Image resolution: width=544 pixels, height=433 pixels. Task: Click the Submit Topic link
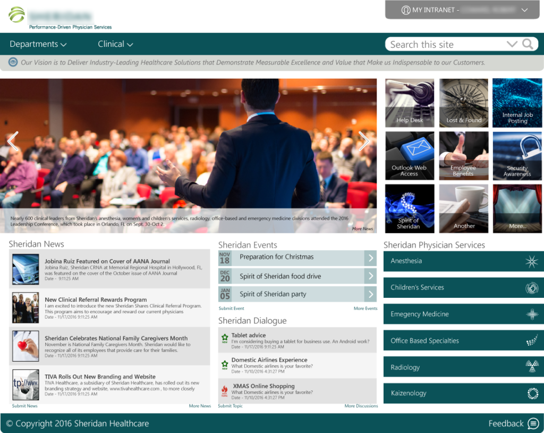pos(231,406)
